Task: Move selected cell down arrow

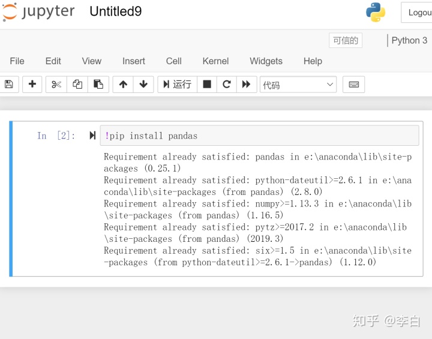Action: click(x=143, y=85)
